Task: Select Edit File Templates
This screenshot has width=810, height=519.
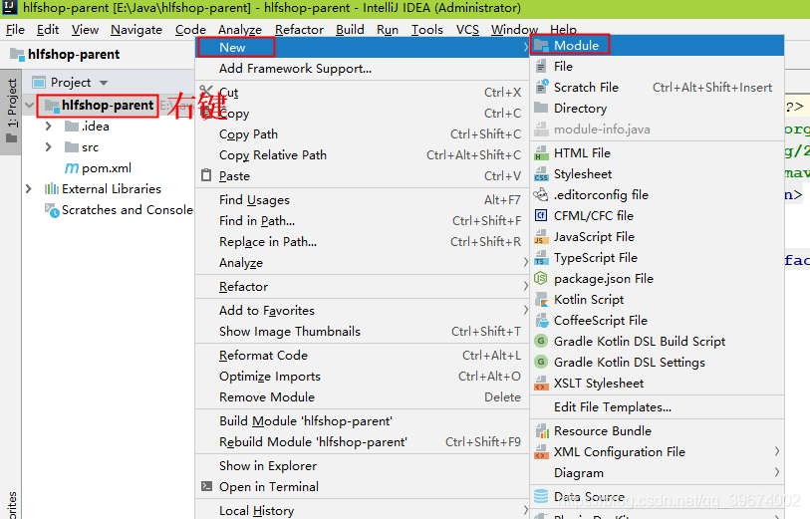Action: pos(658,407)
